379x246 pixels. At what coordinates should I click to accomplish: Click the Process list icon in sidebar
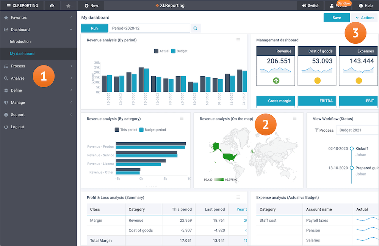[6, 66]
